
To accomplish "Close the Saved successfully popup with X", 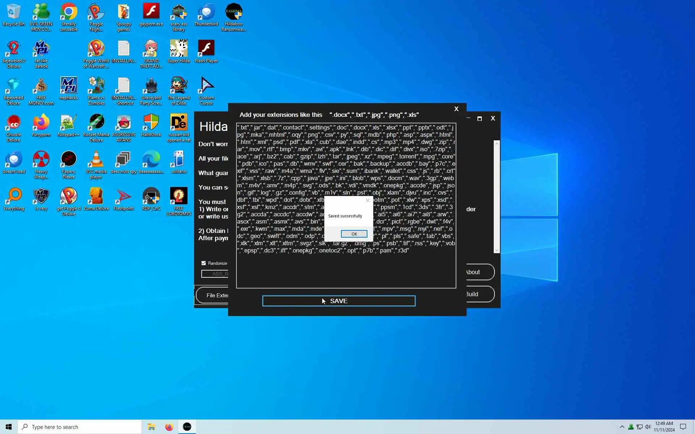I will click(368, 200).
